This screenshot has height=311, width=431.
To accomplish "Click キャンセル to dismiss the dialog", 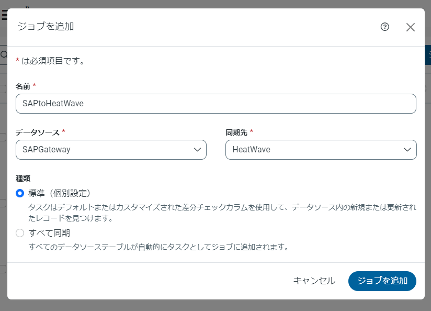I will tap(315, 281).
